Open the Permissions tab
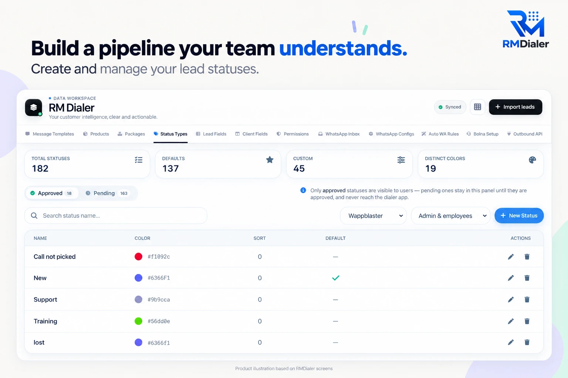Image resolution: width=568 pixels, height=378 pixels. (293, 134)
